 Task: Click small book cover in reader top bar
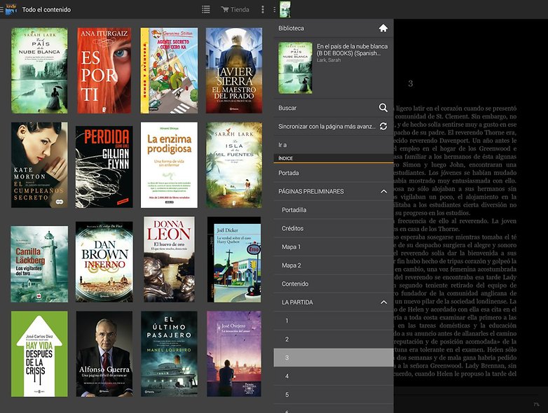pos(285,9)
